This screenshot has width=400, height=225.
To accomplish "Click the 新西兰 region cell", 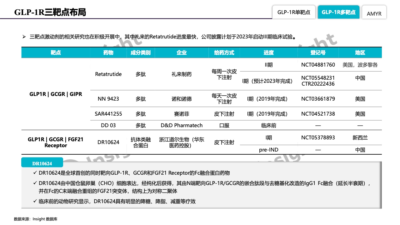I will pyautogui.click(x=360, y=137).
